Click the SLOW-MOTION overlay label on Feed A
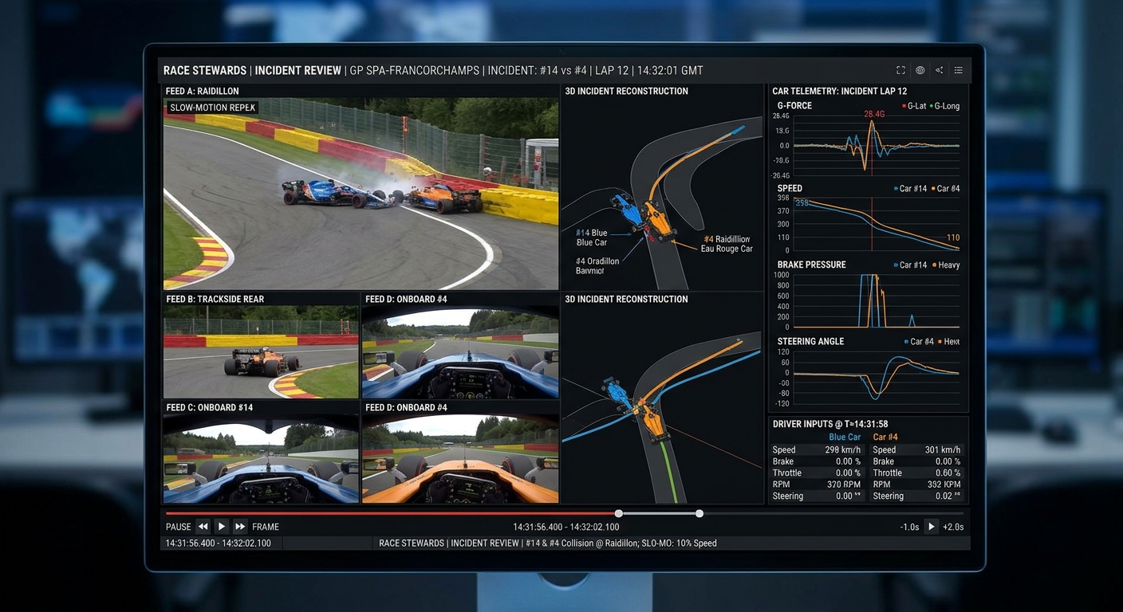The image size is (1123, 612). click(212, 108)
